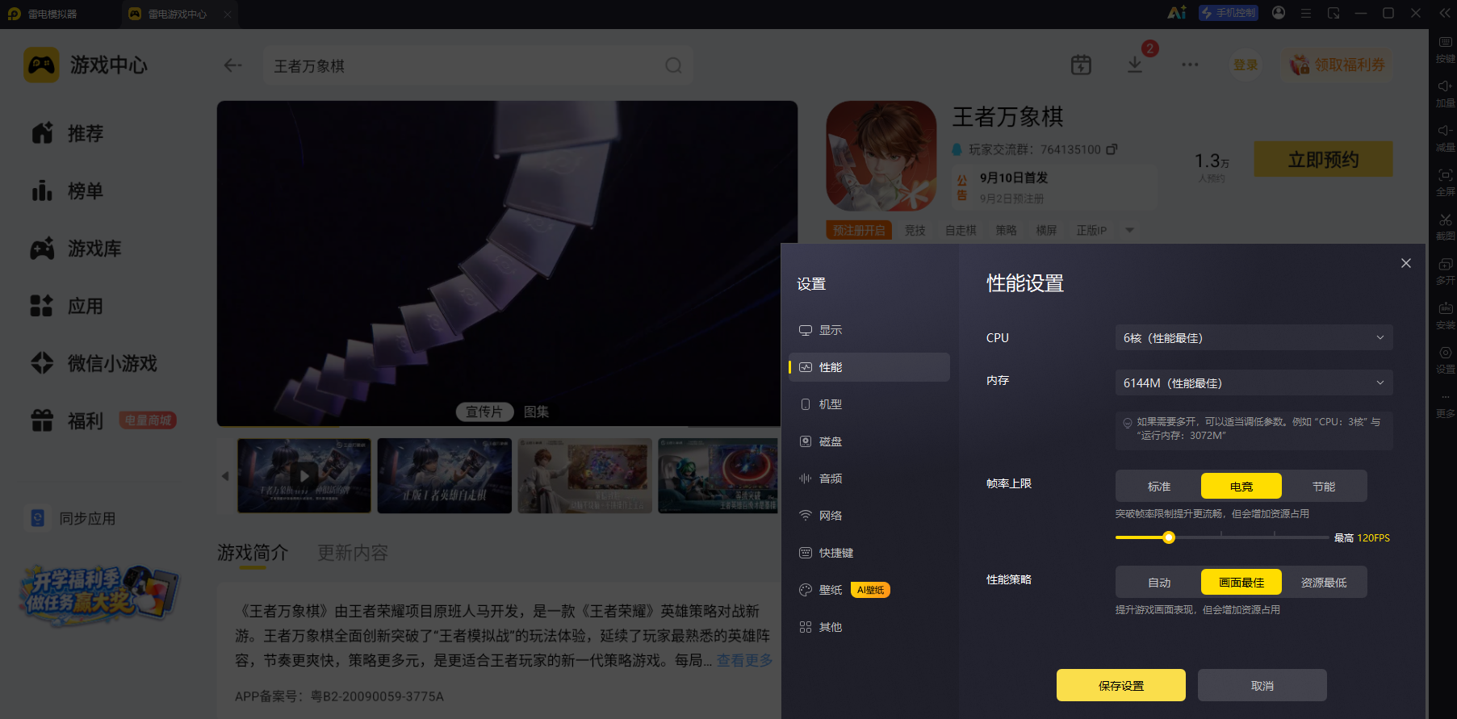
Task: Click 领取福利券 coupon button
Action: coord(1338,65)
